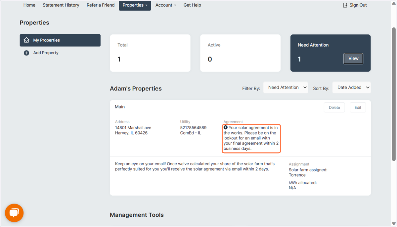Click the plus circle Add Property icon

coord(26,53)
